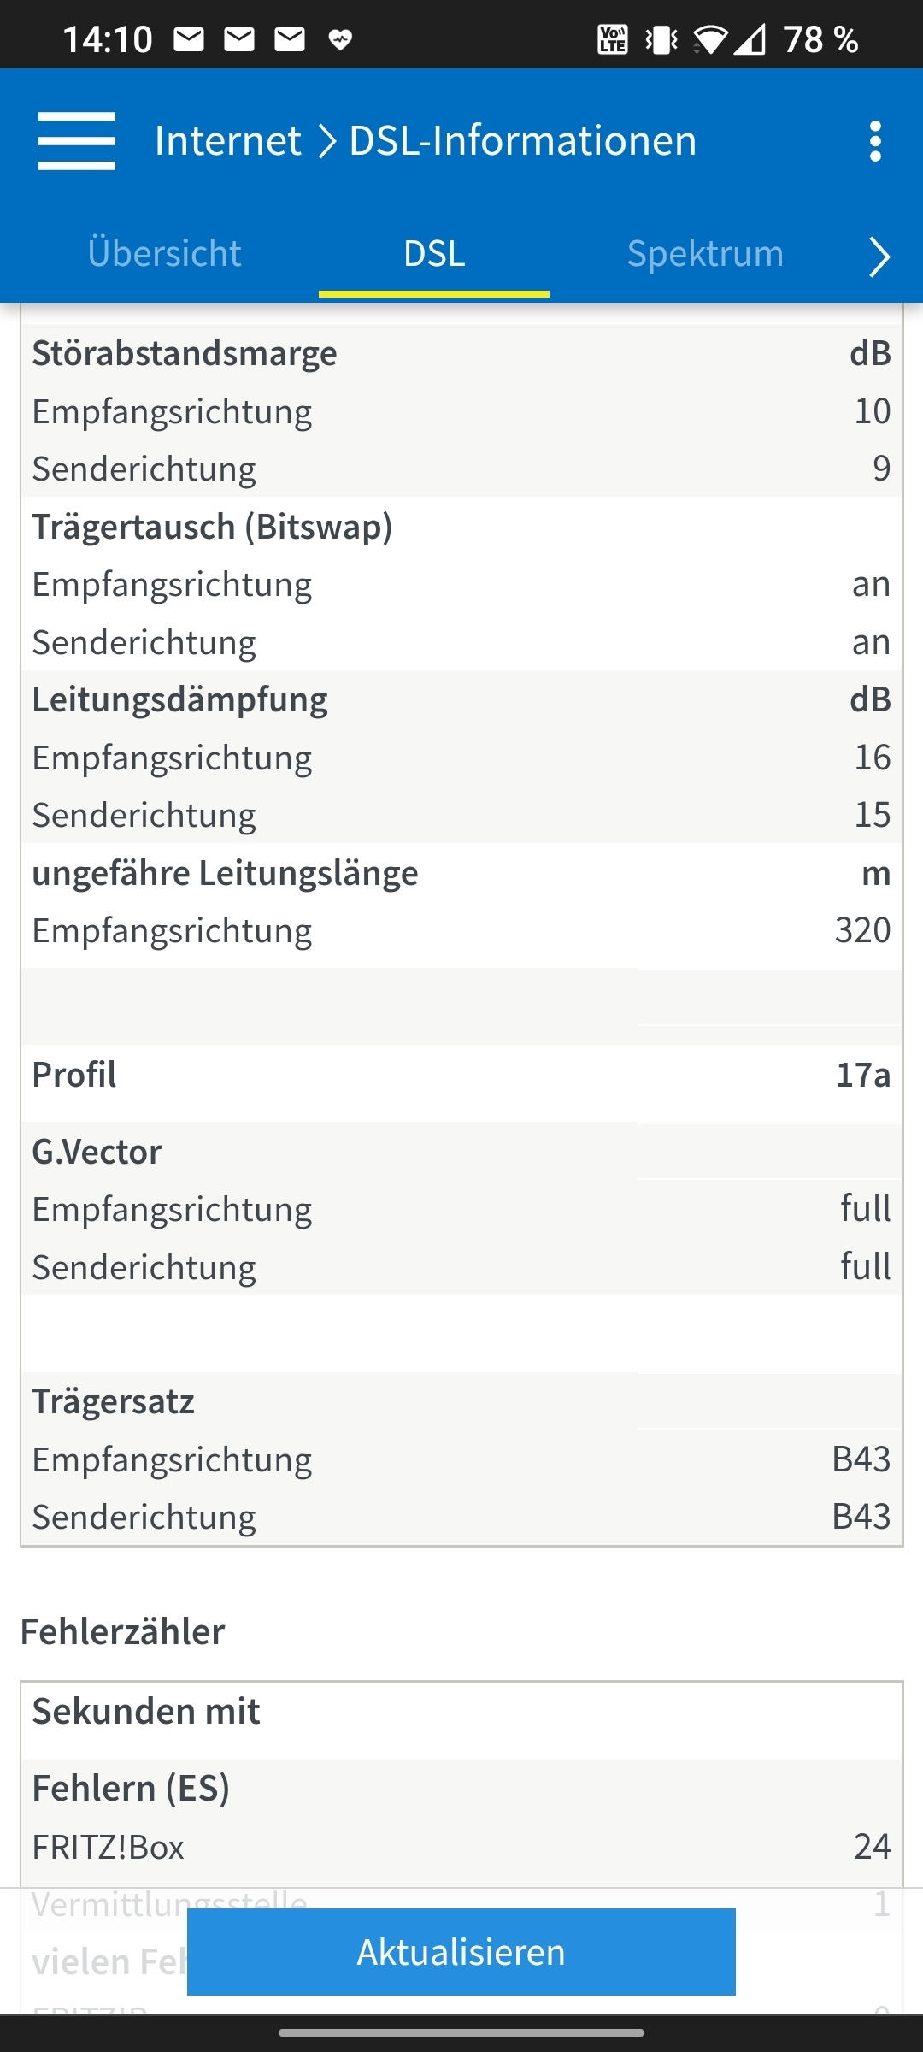
Task: Tap the vibrate mode status icon
Action: coord(661,39)
